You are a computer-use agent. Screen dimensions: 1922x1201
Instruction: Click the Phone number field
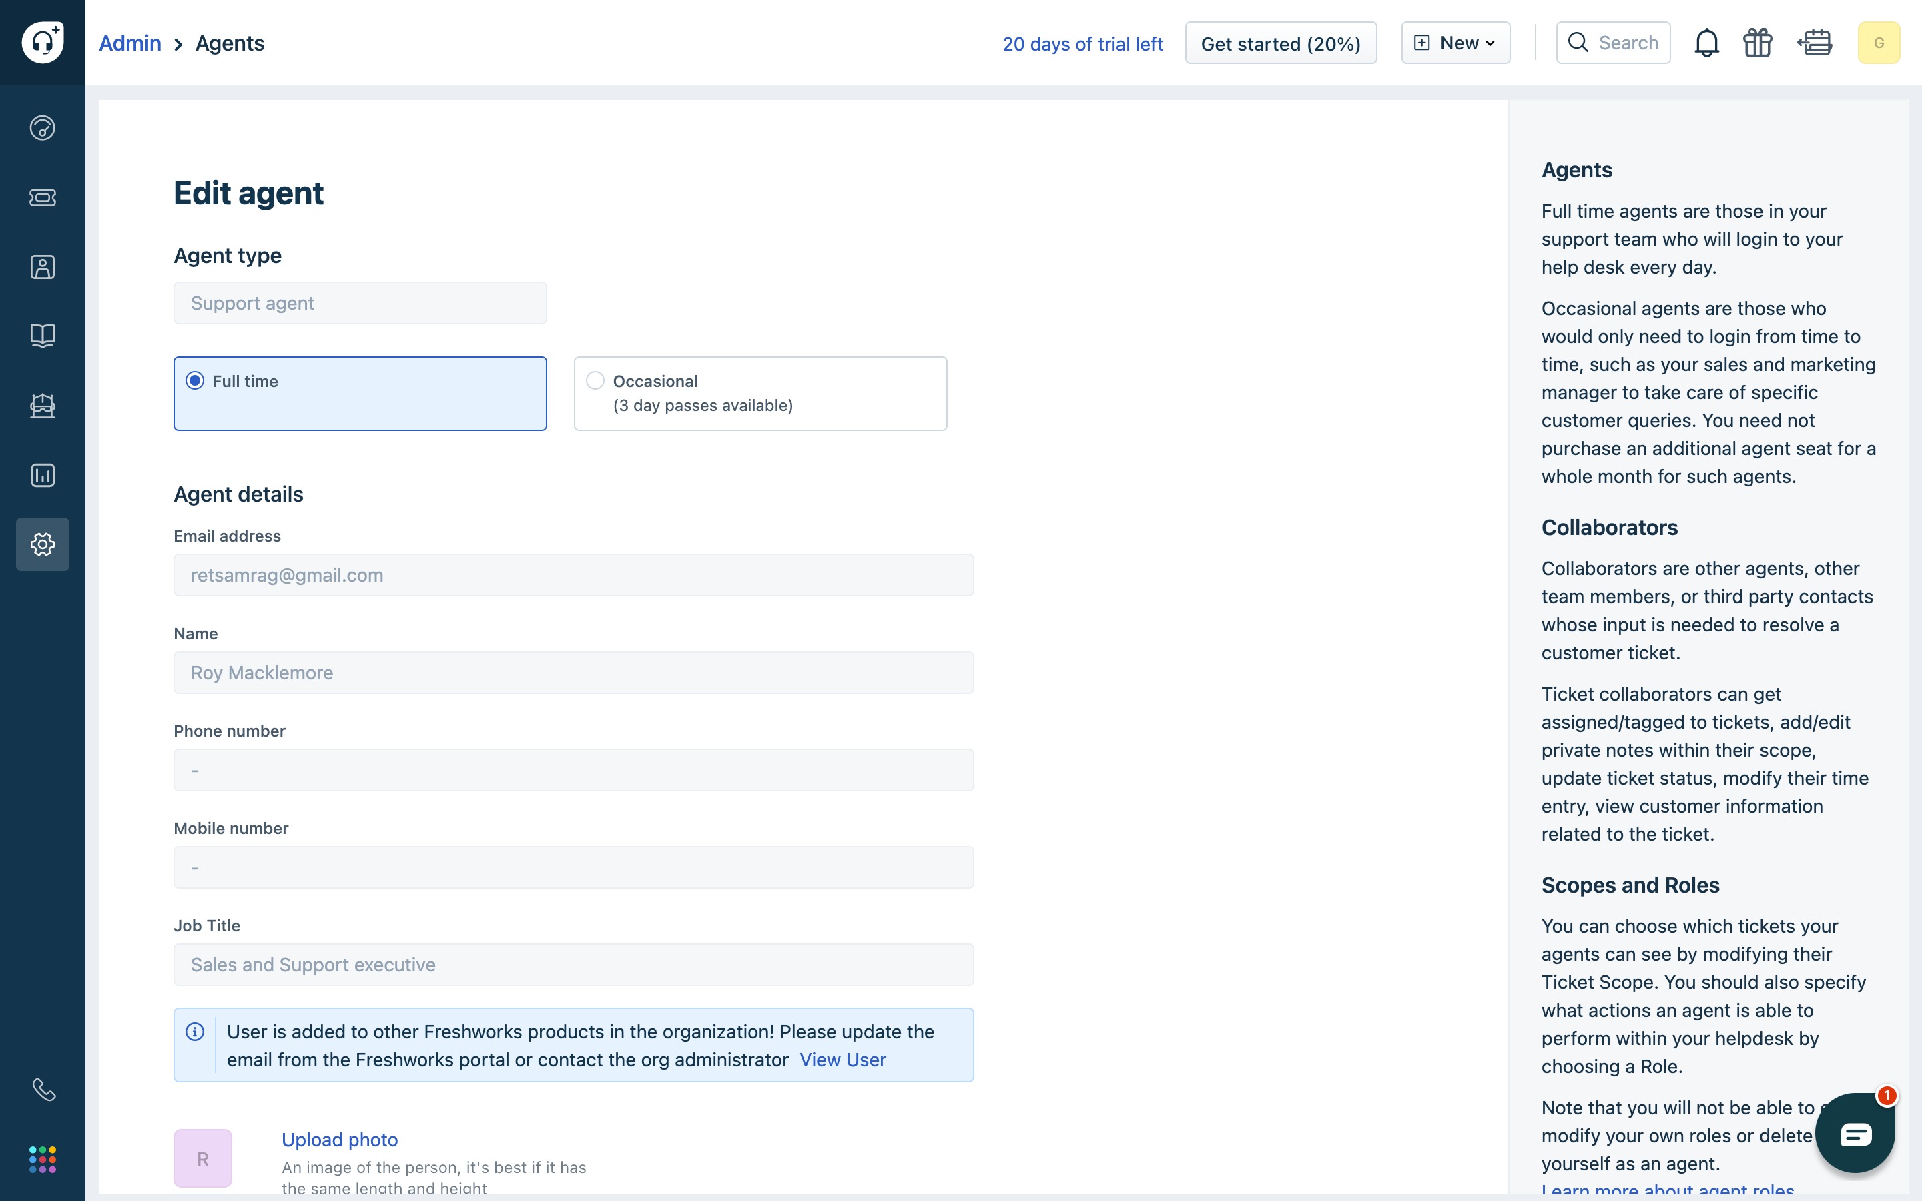573,770
